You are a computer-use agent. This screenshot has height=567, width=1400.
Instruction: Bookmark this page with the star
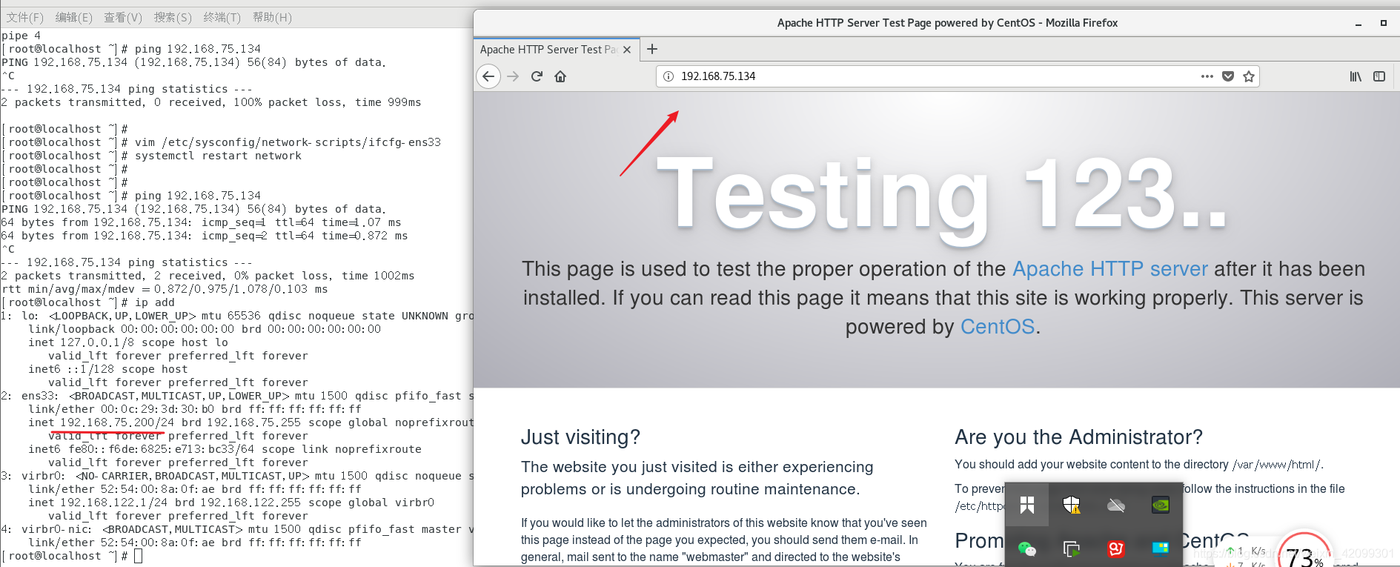(x=1249, y=76)
